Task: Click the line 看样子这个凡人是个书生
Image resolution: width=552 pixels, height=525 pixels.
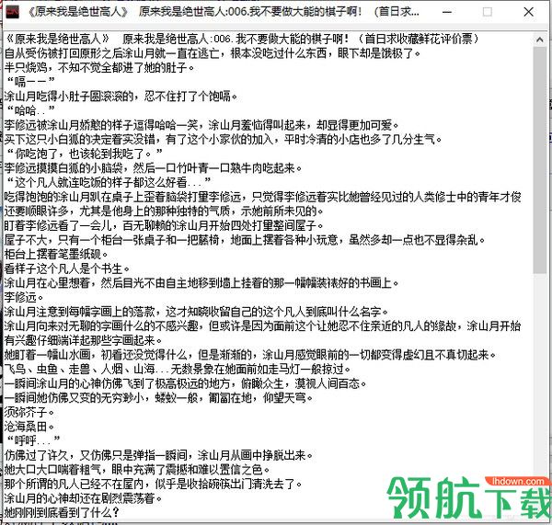Action: coord(67,268)
